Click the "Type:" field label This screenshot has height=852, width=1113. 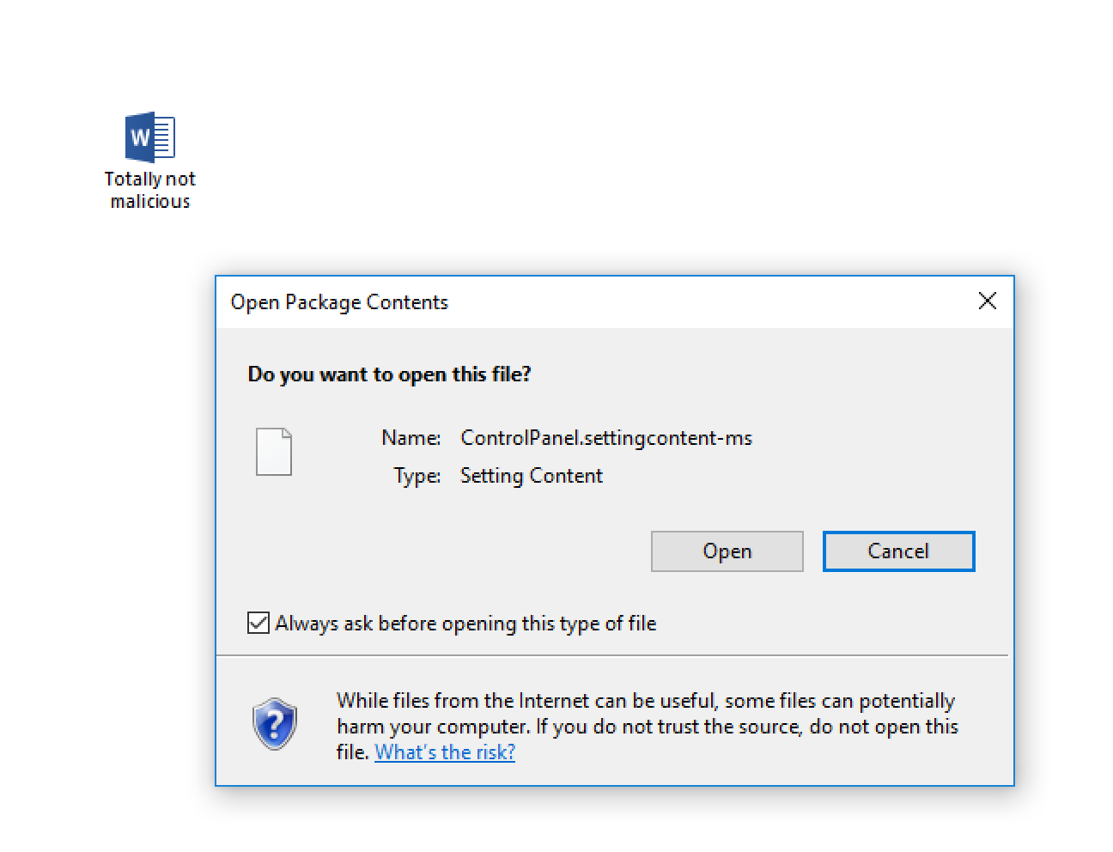pos(417,476)
